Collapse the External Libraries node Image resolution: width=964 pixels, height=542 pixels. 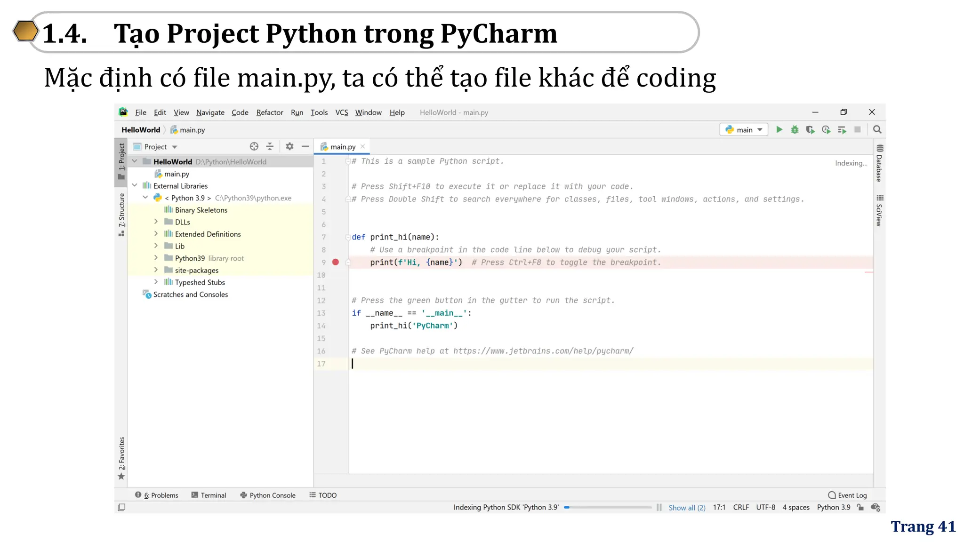click(x=135, y=185)
